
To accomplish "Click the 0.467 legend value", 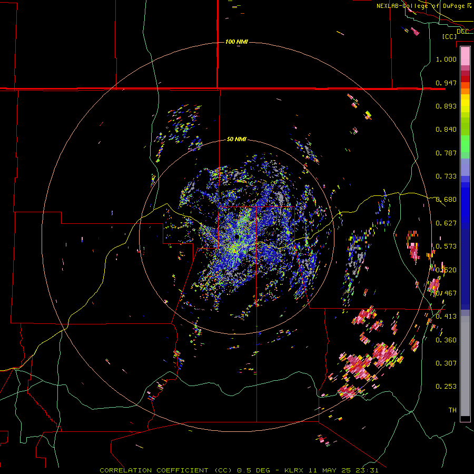I will click(446, 293).
